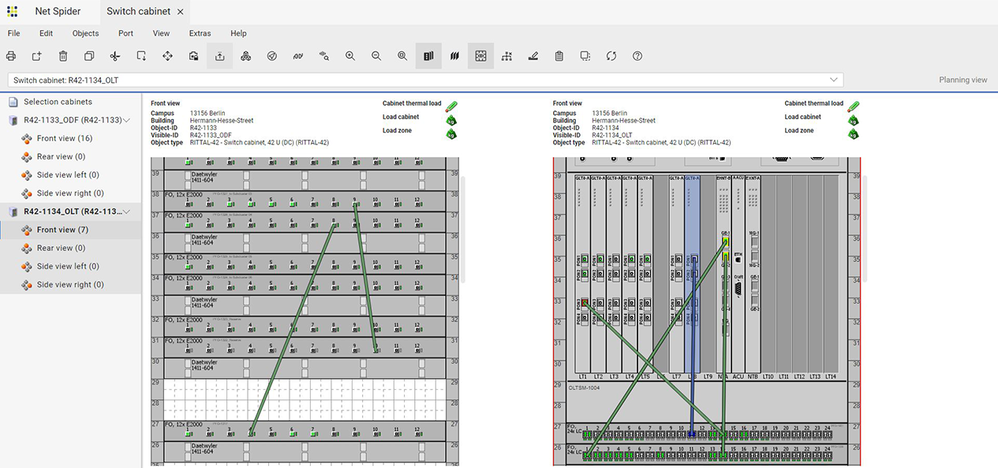
Task: Toggle the highlighted cabinet book view button
Action: (x=428, y=56)
